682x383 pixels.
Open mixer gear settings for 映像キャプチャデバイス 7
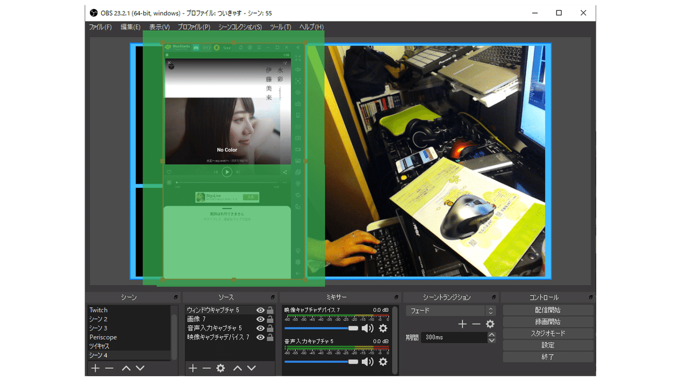click(383, 328)
